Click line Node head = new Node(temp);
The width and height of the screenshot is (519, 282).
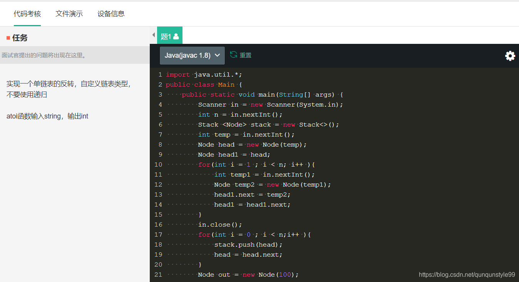click(x=252, y=145)
